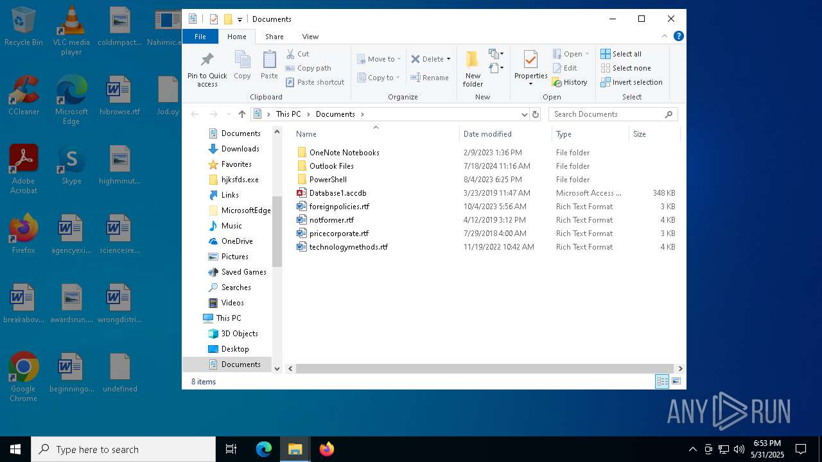The width and height of the screenshot is (822, 462).
Task: Click This PC in address bar
Action: tap(288, 114)
